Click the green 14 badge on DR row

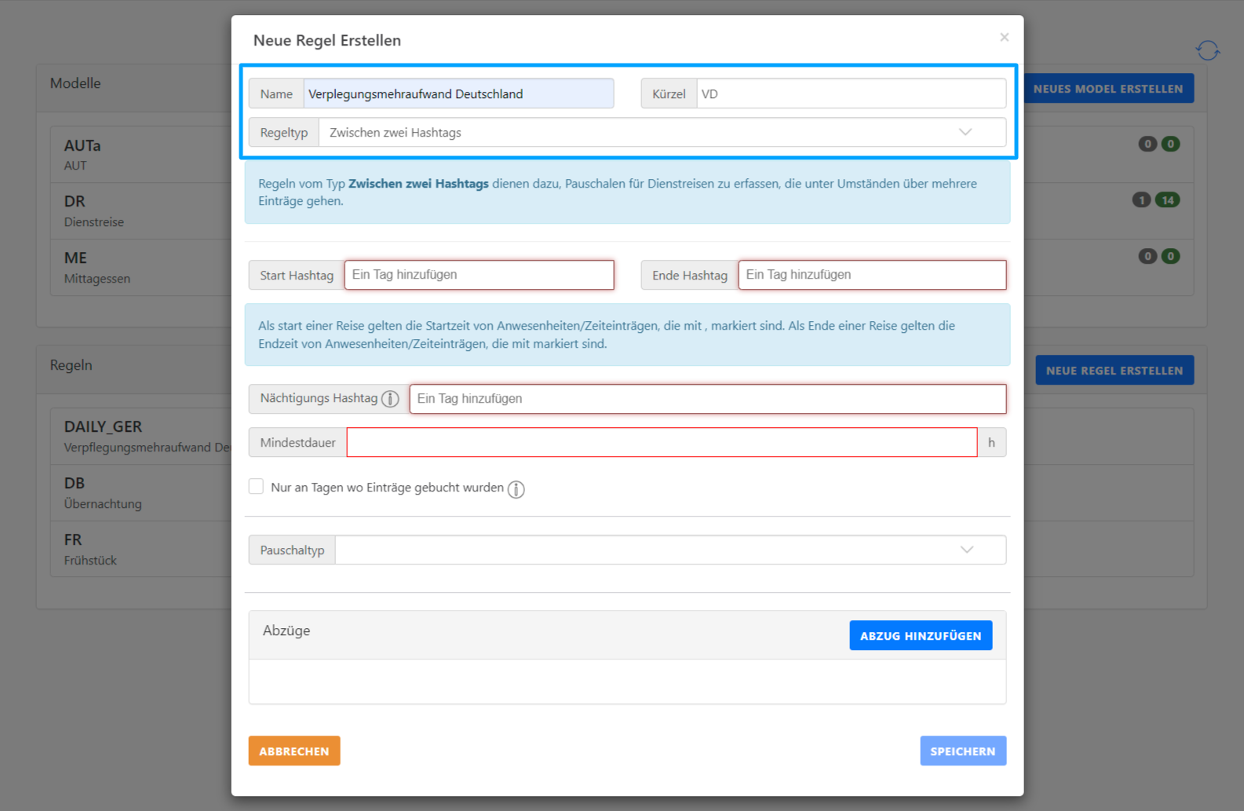click(1167, 200)
